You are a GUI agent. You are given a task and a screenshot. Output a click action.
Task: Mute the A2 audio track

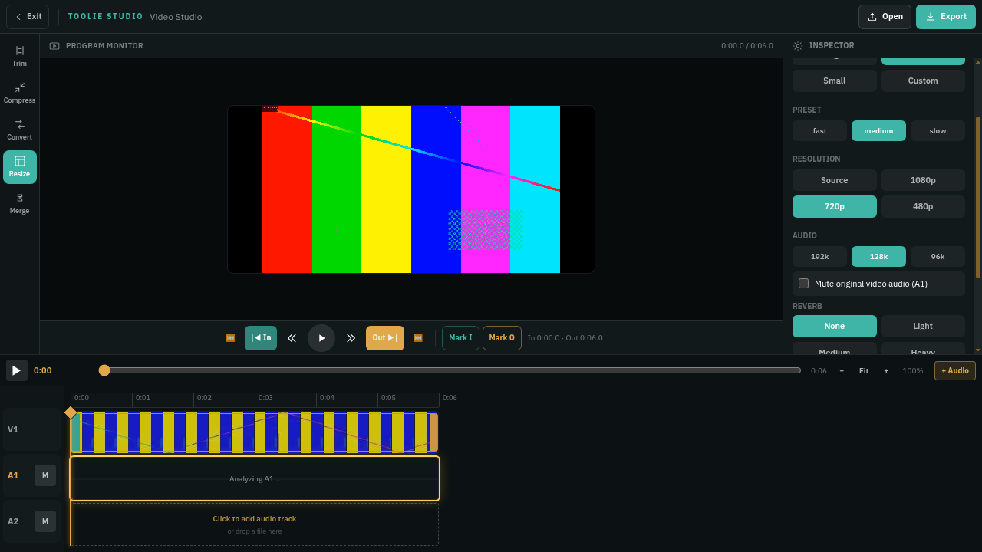45,521
